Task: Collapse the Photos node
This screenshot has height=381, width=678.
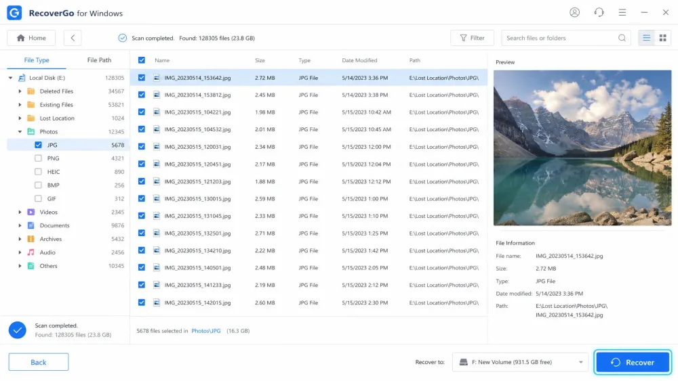Action: tap(20, 131)
